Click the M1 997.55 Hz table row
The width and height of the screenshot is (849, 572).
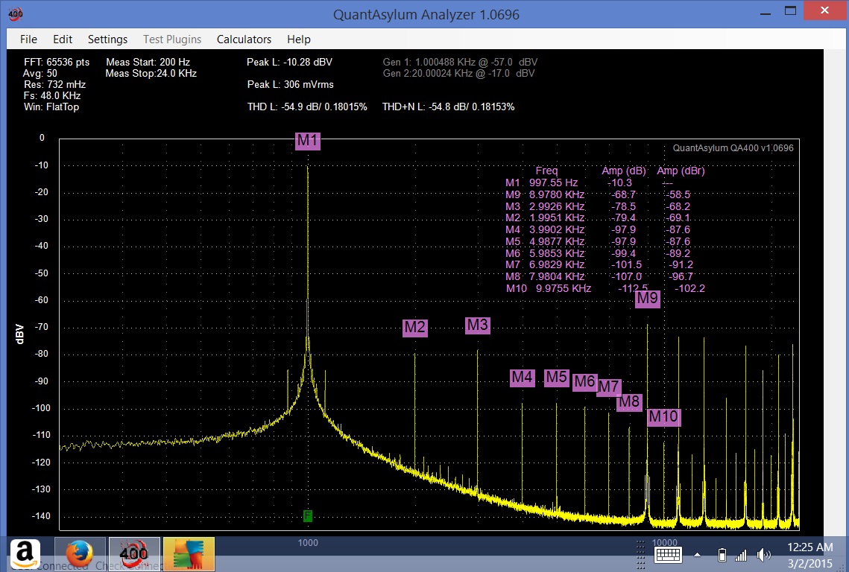click(590, 183)
